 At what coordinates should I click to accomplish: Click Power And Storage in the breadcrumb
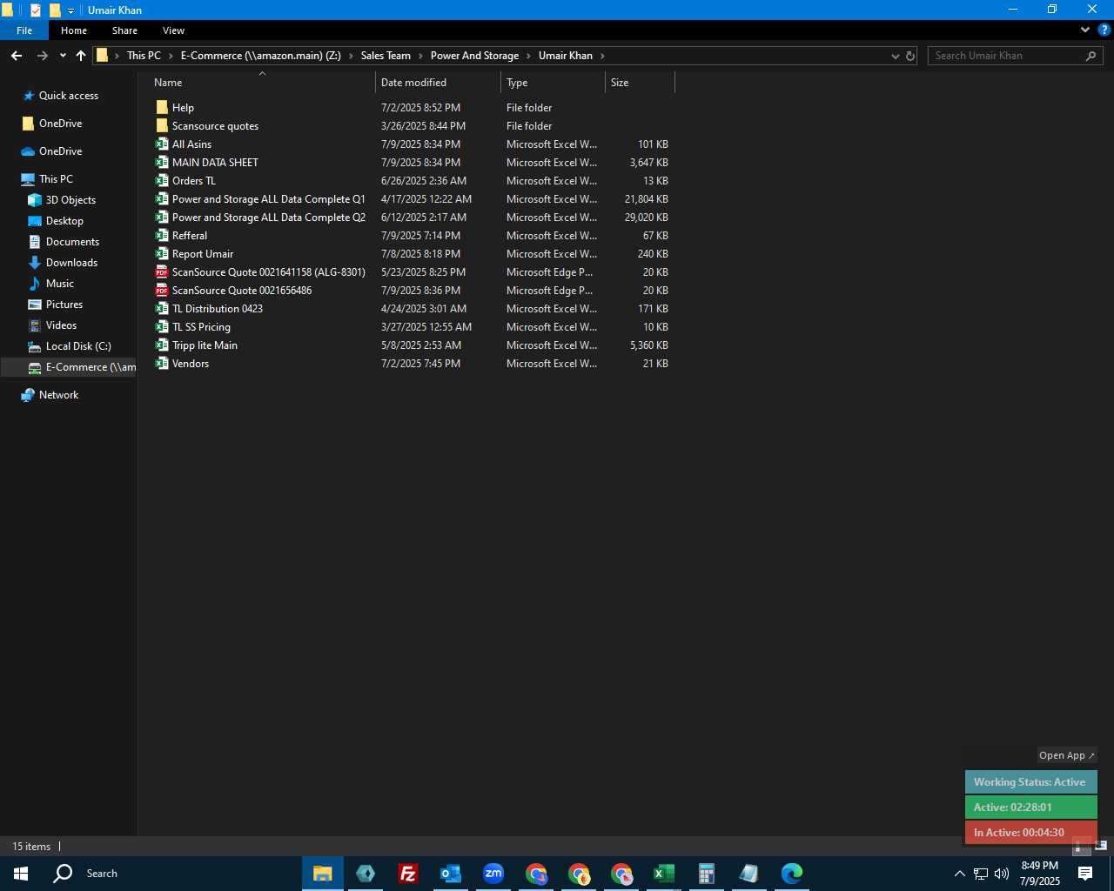click(x=474, y=56)
